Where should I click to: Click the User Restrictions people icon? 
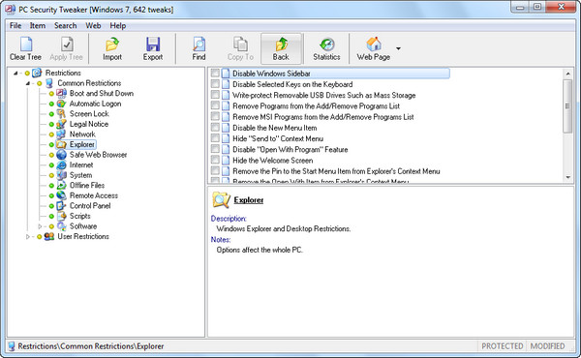[49, 236]
